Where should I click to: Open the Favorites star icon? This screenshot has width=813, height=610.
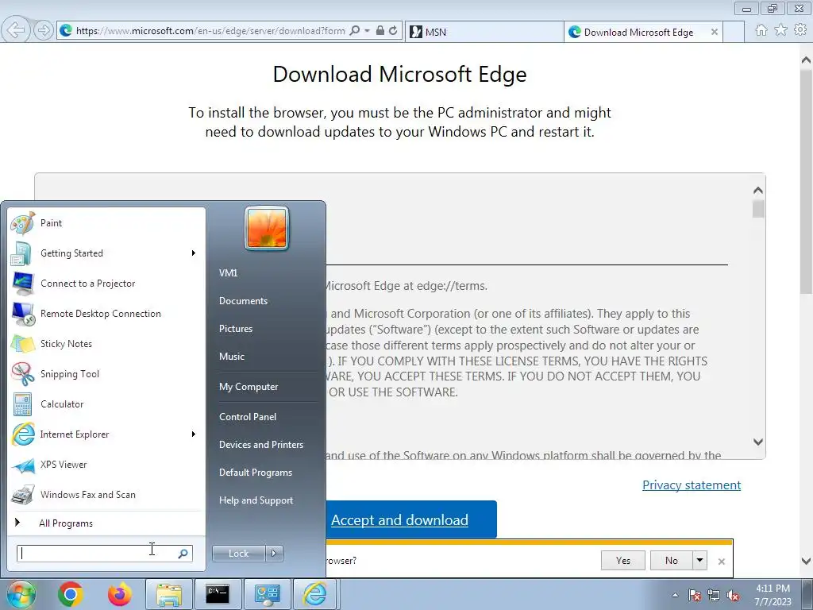781,31
